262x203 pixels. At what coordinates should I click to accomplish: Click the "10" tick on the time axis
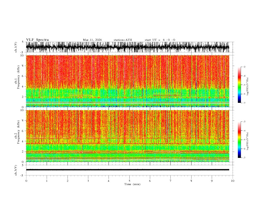(x=233, y=181)
